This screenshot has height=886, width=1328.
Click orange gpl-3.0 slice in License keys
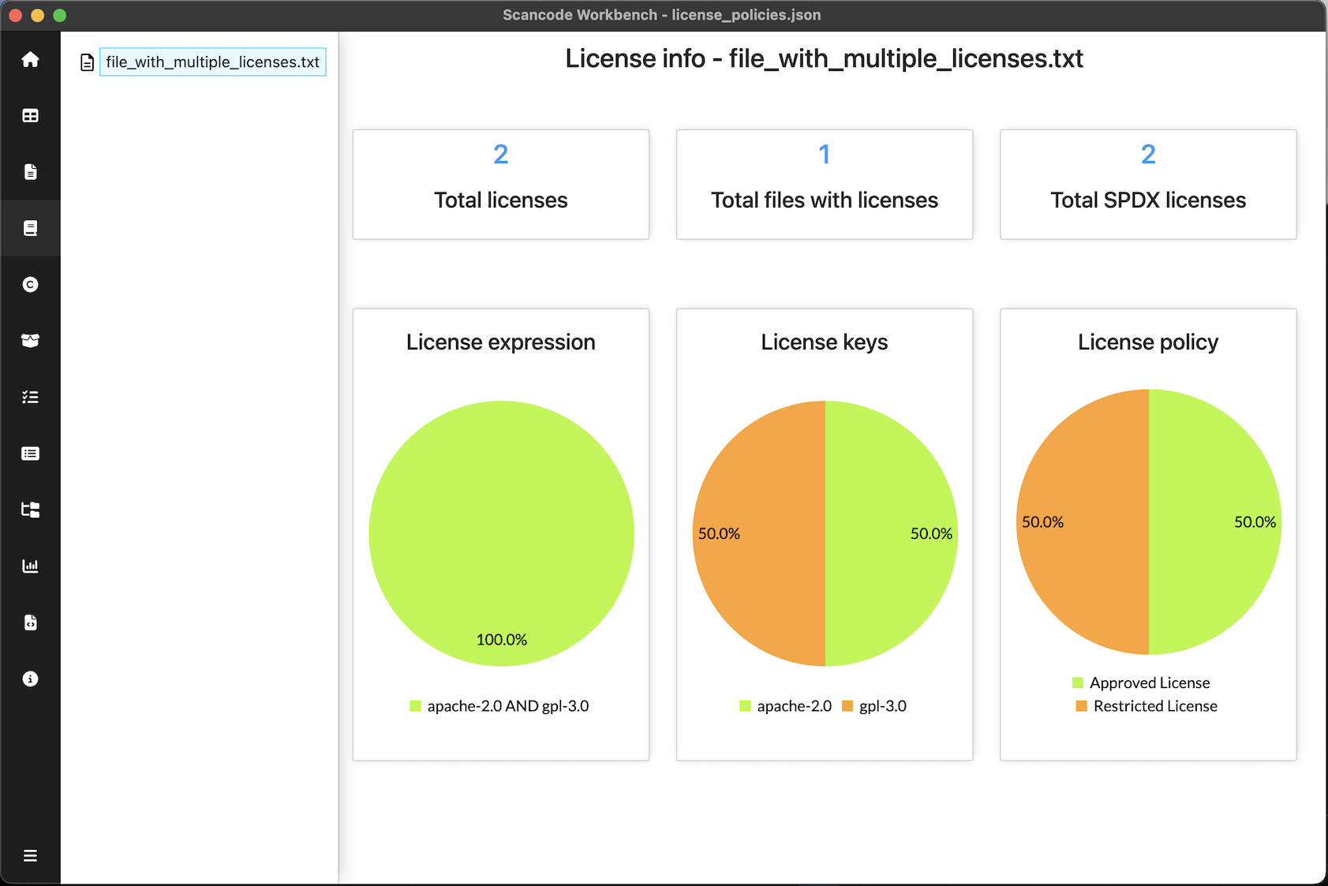[759, 533]
